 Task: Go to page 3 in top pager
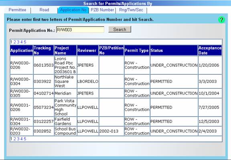(18, 42)
